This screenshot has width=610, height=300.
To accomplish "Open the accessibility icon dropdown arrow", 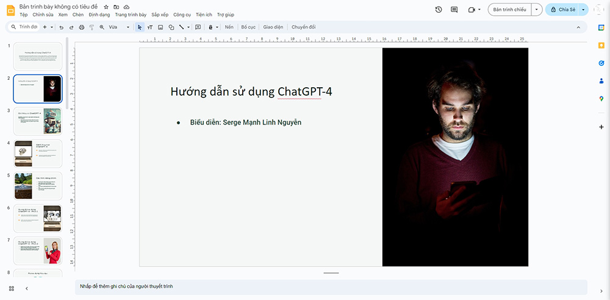I will pyautogui.click(x=217, y=27).
